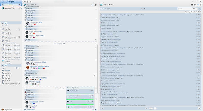This screenshot has height=111, width=203.
Task: Open the TS.Justin chat entry
Action: click(x=11, y=62)
